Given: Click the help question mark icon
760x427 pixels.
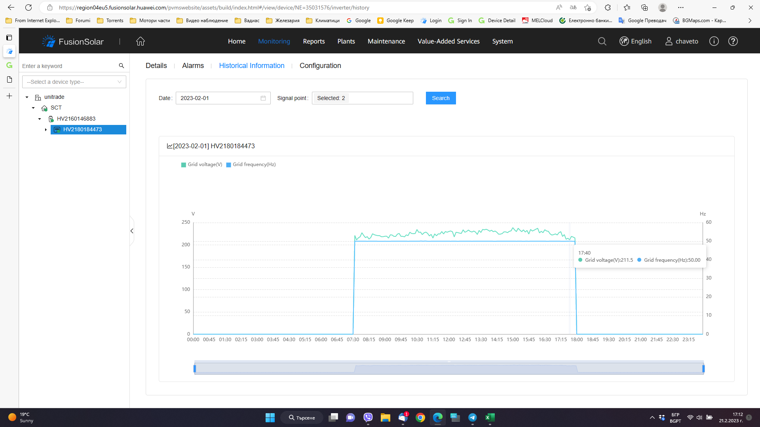Looking at the screenshot, I should 733,42.
